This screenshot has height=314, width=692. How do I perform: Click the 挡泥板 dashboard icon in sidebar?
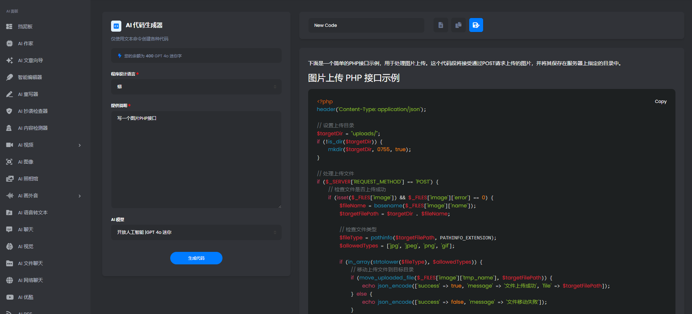[10, 26]
